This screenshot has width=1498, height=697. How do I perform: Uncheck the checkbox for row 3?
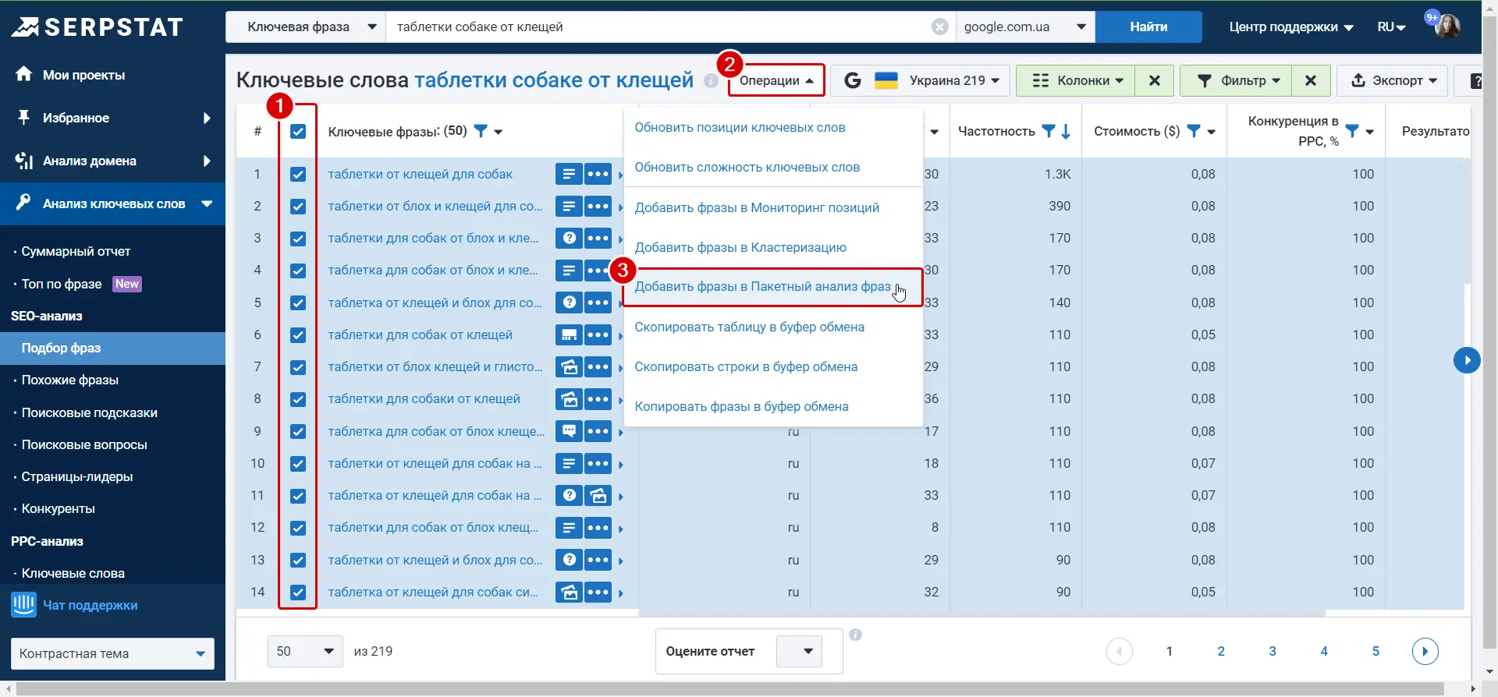[298, 239]
